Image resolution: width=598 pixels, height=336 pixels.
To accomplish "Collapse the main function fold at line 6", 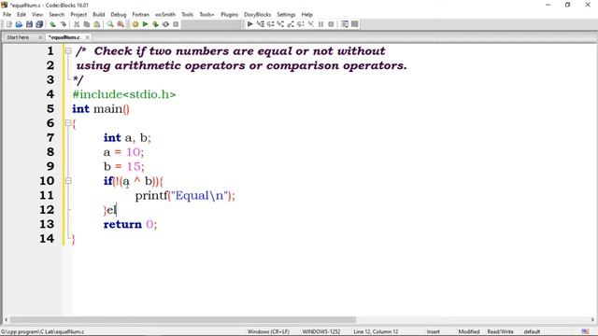I will click(68, 123).
